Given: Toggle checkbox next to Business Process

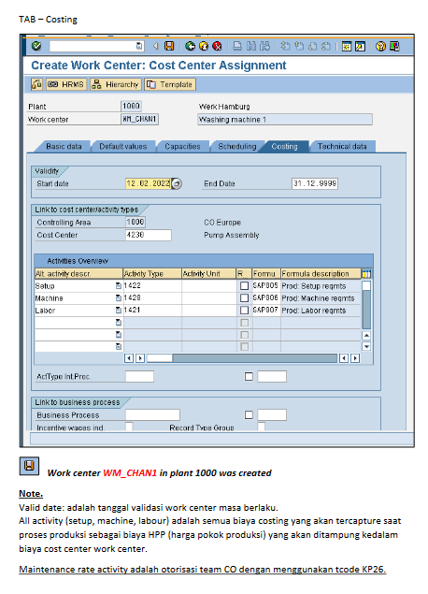Looking at the screenshot, I should click(249, 414).
